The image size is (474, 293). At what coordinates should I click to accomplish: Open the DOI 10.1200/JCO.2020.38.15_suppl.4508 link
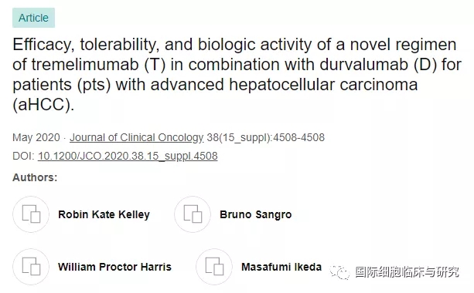click(128, 156)
